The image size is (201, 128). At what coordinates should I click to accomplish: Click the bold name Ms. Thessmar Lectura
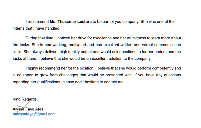[x=71, y=22]
